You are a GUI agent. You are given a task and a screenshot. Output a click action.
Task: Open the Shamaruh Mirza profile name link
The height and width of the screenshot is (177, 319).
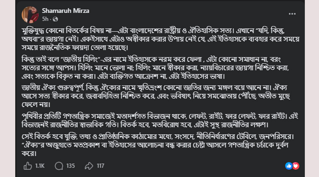pyautogui.click(x=66, y=11)
